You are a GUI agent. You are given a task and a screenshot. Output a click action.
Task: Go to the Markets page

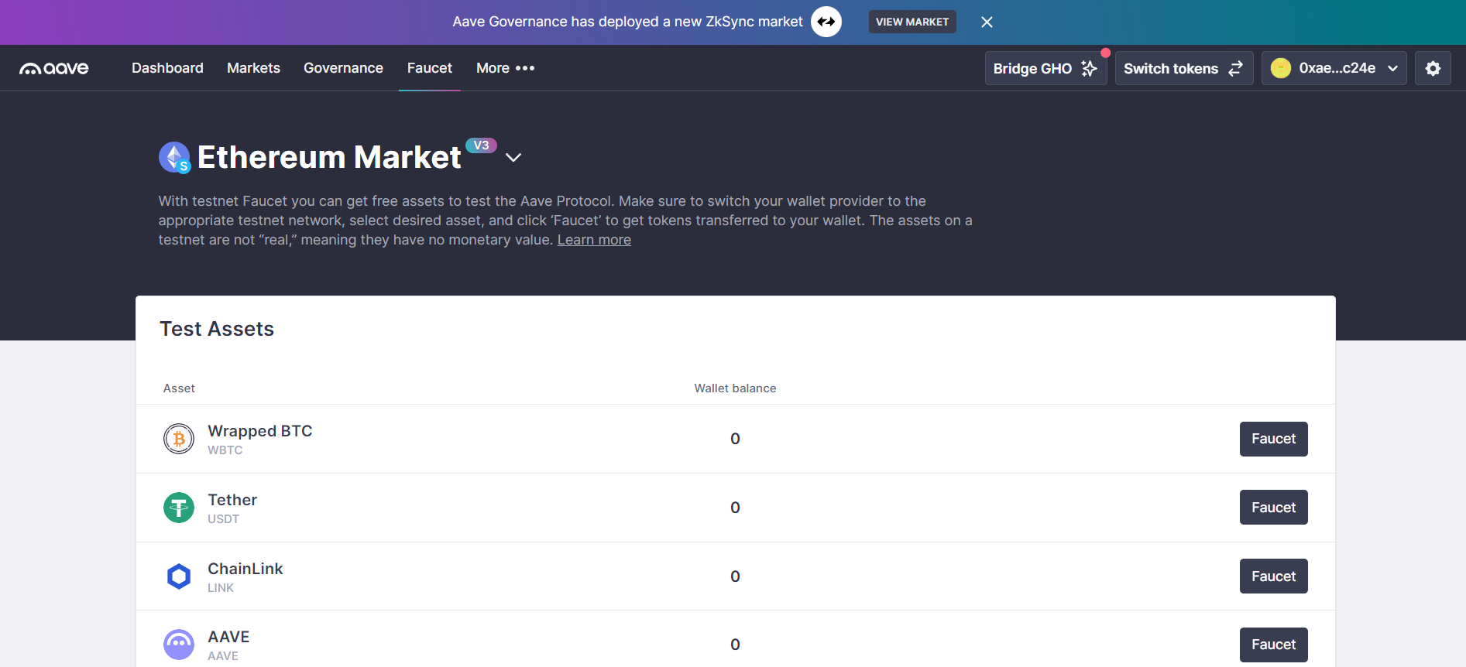(x=253, y=68)
